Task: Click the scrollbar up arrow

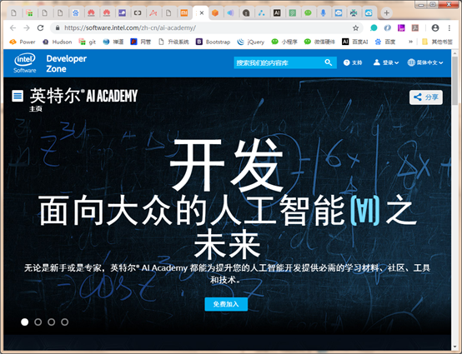Action: pyautogui.click(x=455, y=53)
